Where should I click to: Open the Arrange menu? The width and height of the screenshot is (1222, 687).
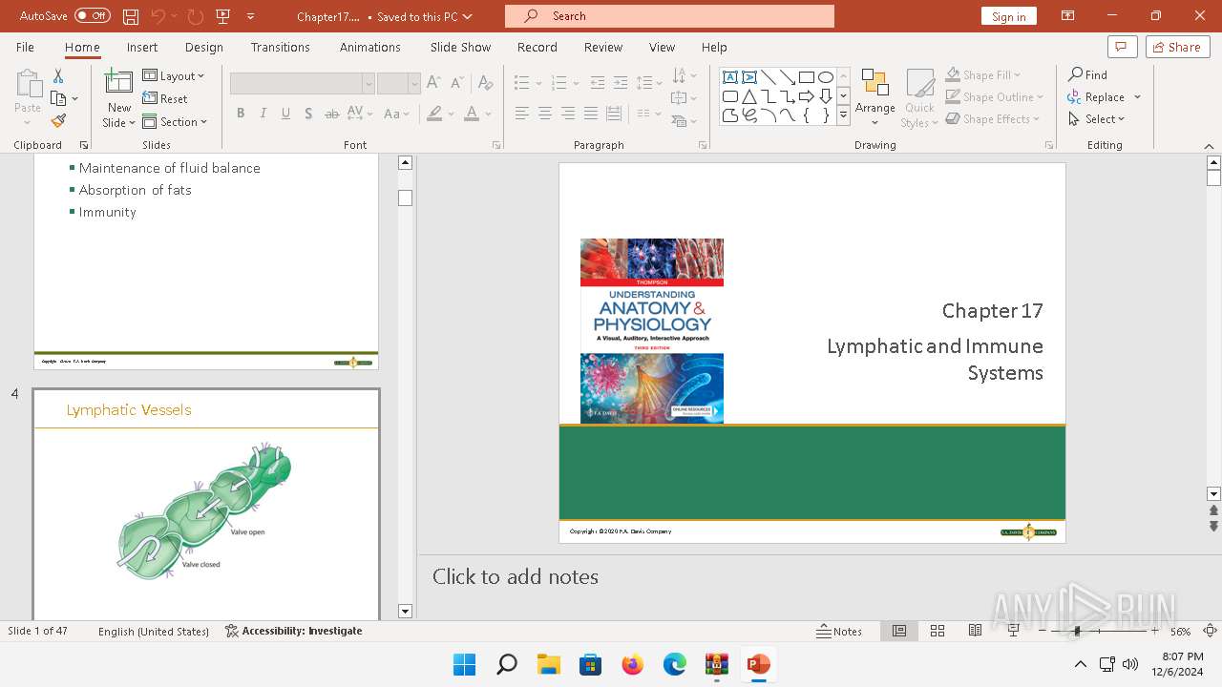[x=875, y=97]
